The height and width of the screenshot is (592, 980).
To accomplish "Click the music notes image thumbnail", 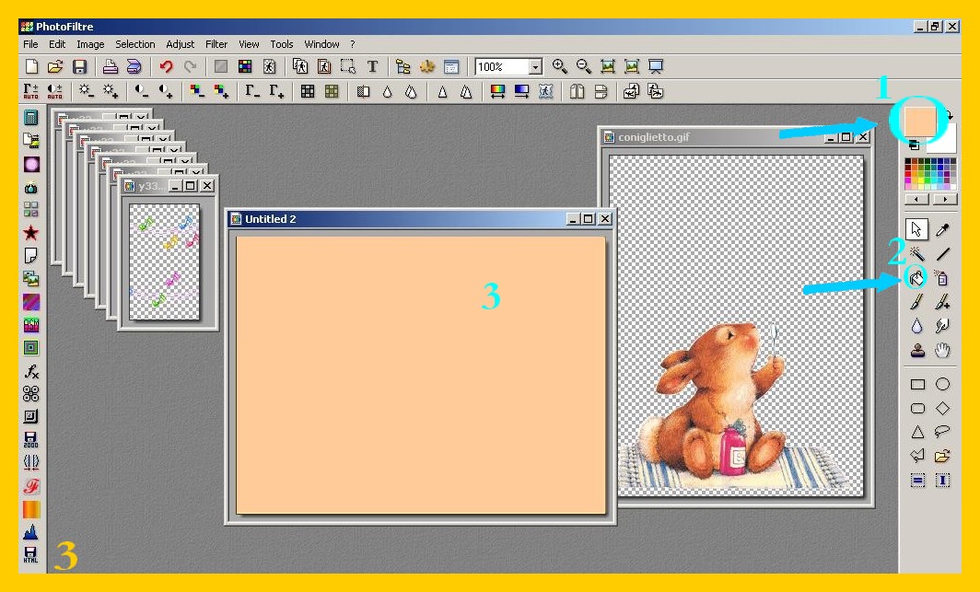I will (164, 261).
